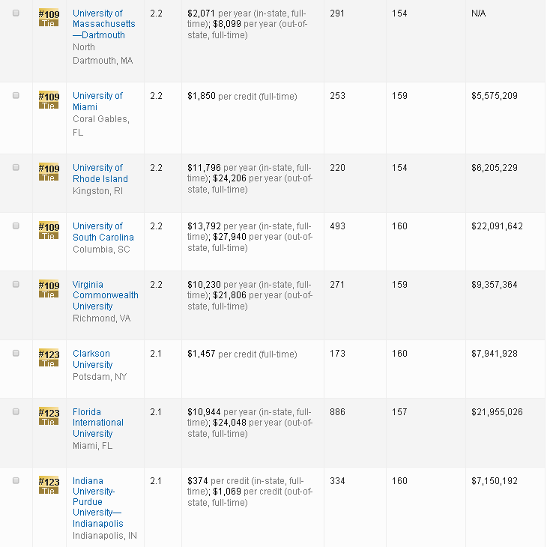Screen dimensions: 547x547
Task: Check the Virginia Commonwealth University row checkbox
Action: (16, 285)
